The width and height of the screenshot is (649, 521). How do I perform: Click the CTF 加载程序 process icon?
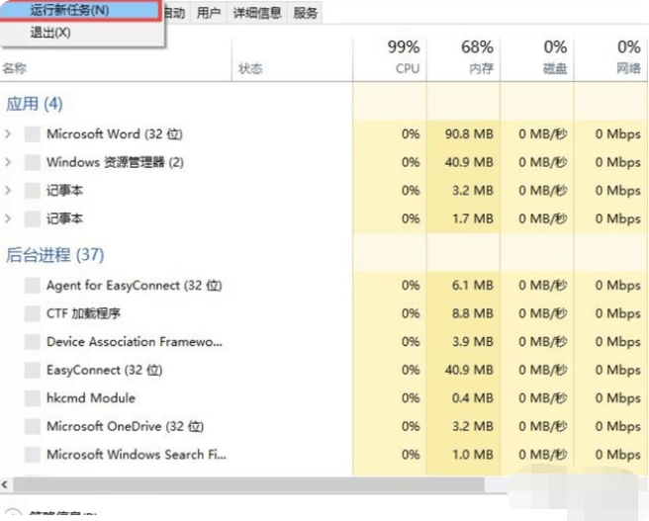(33, 314)
